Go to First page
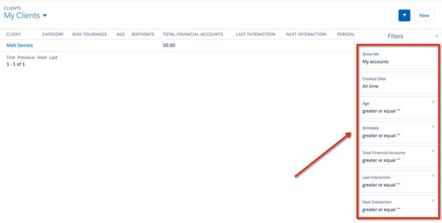The width and height of the screenshot is (442, 223). (11, 57)
